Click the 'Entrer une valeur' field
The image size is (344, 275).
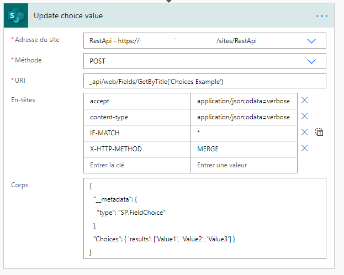tap(244, 165)
